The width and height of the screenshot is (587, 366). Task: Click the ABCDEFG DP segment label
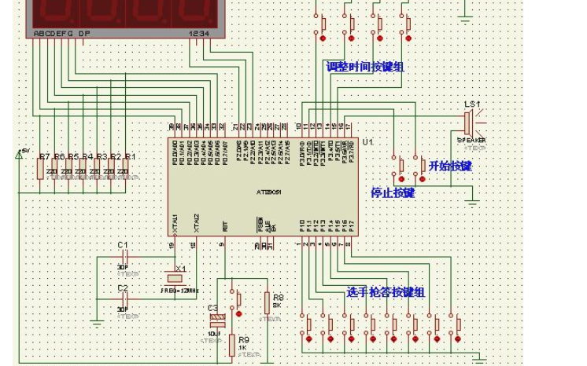[x=62, y=34]
